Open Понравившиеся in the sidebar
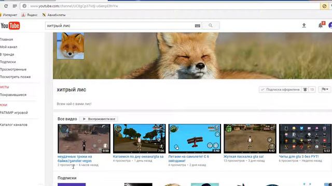This screenshot has width=332, height=186. (13, 95)
